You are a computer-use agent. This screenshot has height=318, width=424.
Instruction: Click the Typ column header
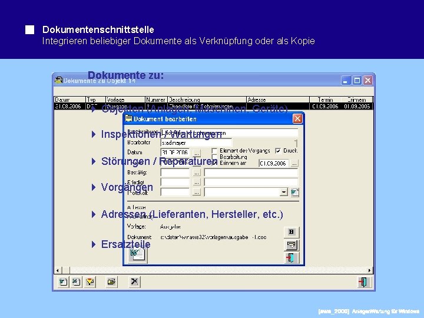click(x=95, y=100)
